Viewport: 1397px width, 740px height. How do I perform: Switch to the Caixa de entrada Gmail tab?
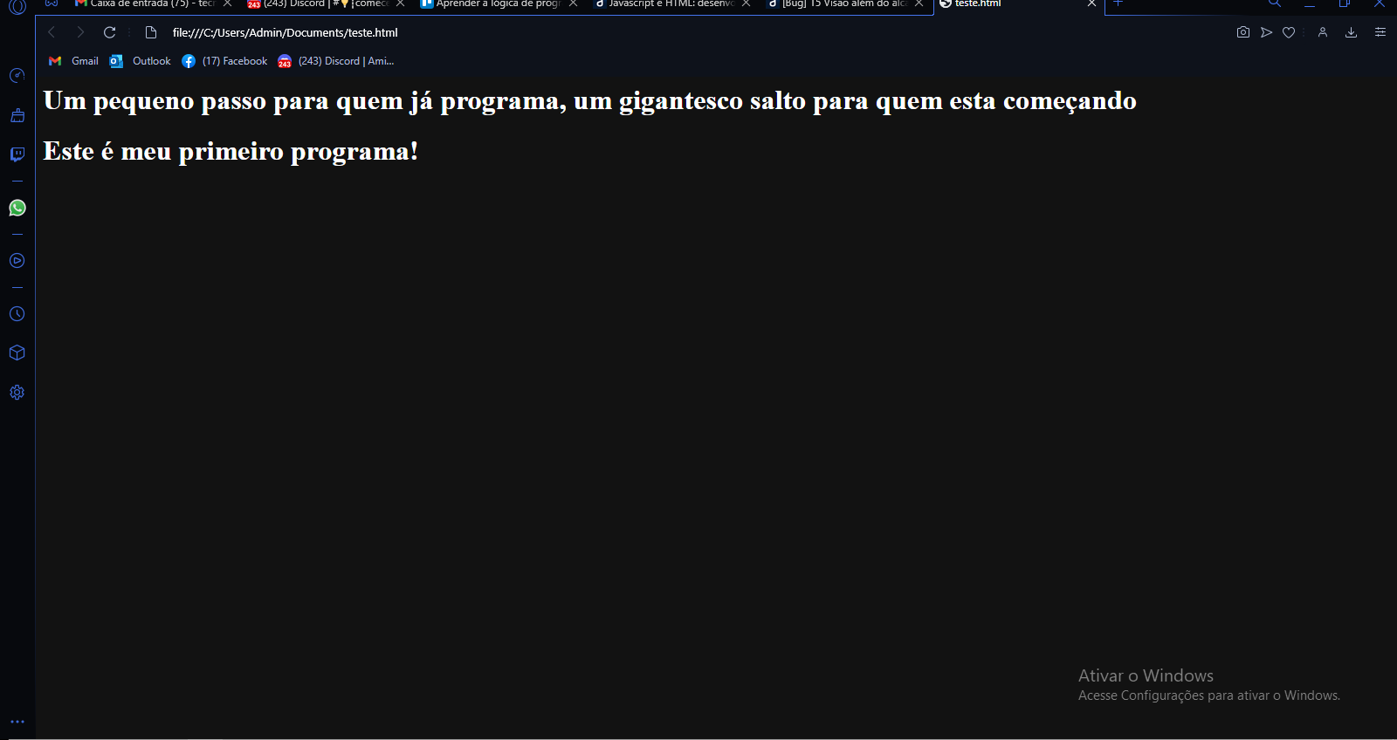(144, 3)
